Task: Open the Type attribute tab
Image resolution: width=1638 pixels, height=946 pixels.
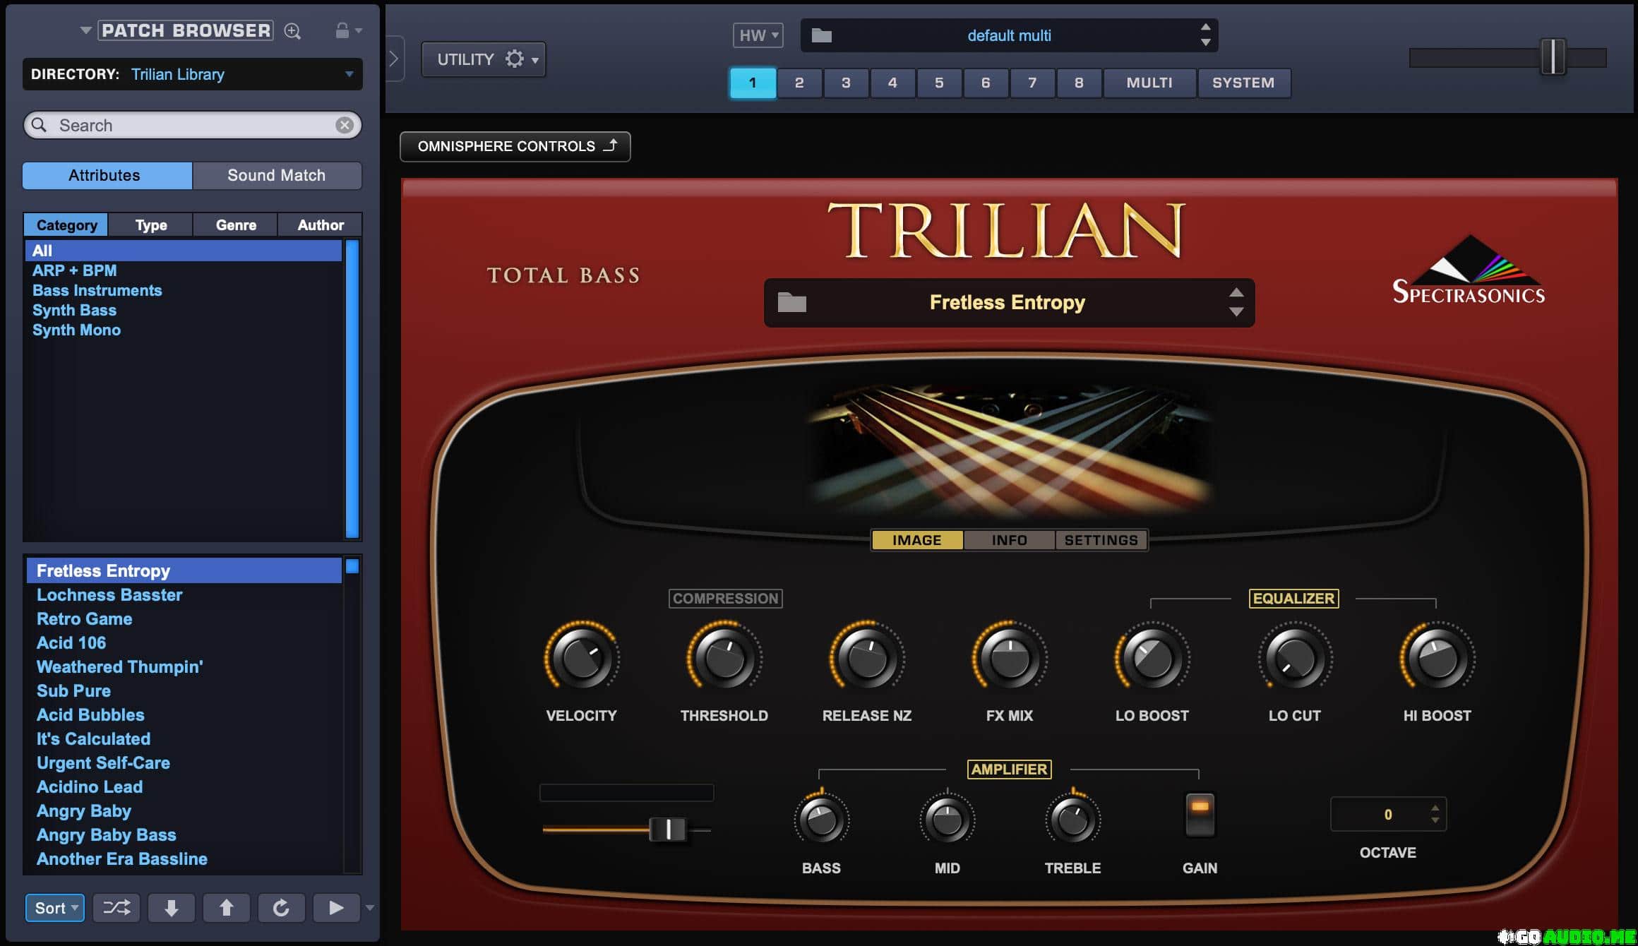Action: [151, 225]
